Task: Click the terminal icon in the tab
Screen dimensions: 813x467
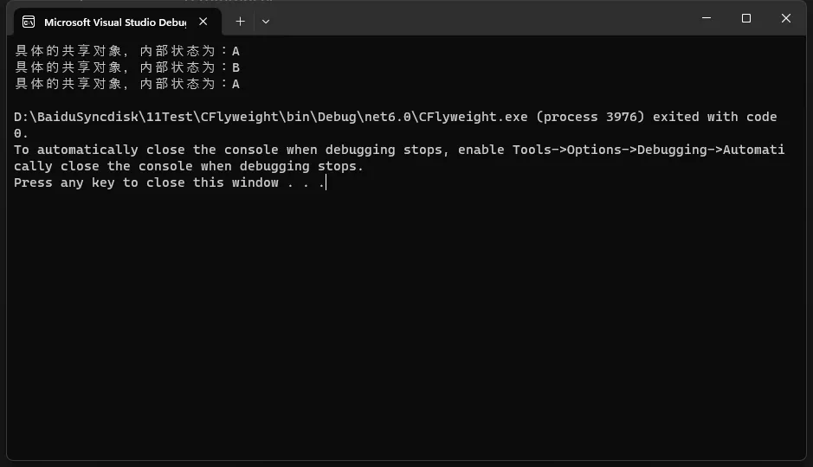Action: 29,22
